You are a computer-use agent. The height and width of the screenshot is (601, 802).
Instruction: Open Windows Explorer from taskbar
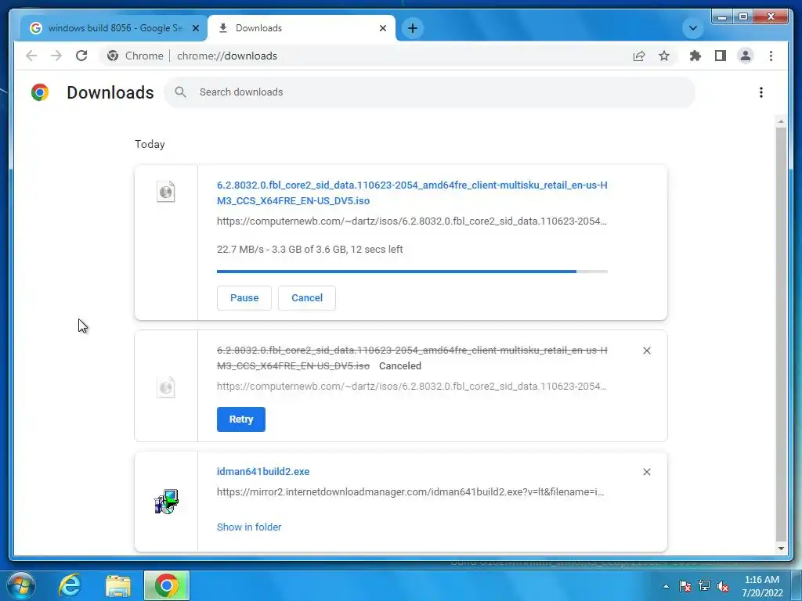118,585
